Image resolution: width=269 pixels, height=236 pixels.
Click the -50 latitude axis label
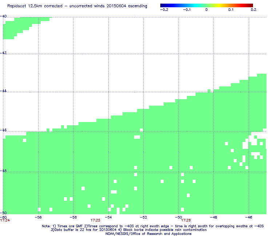pos(3,213)
